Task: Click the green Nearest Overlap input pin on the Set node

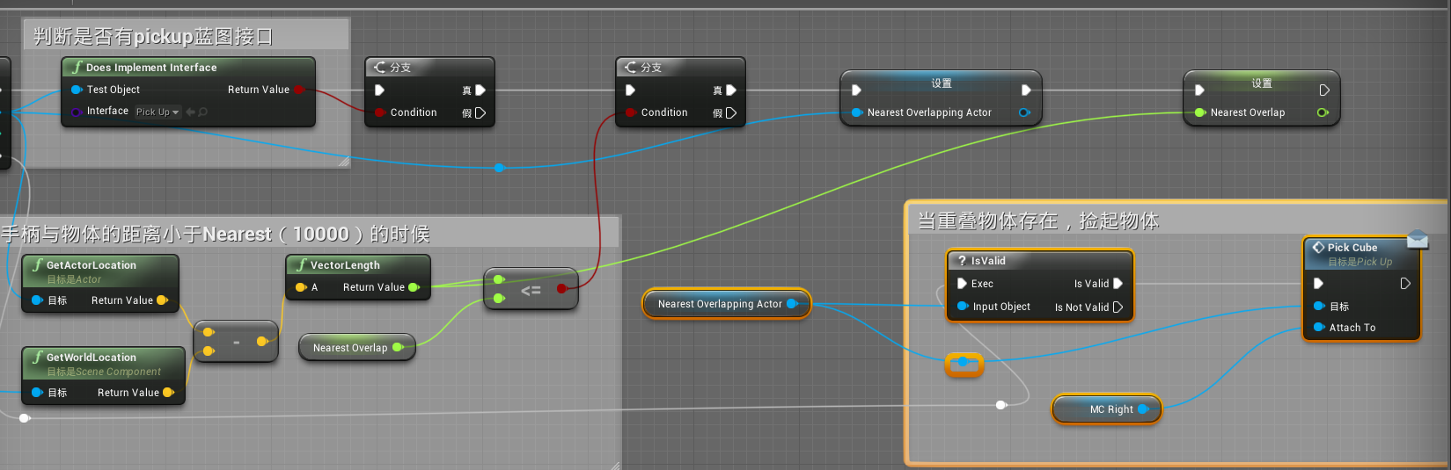Action: (1200, 112)
